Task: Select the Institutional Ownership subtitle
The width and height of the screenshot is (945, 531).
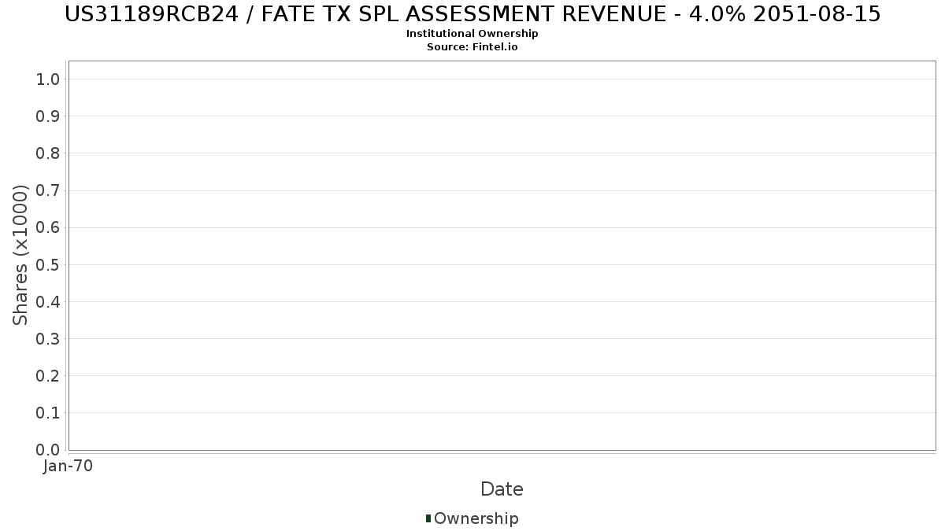Action: tap(472, 34)
